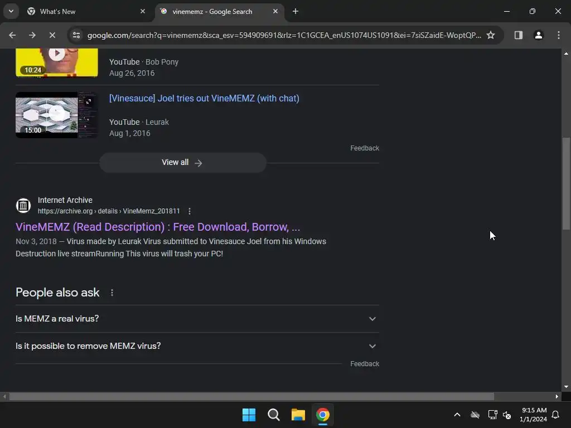Send Feedback on the videos section

[365, 148]
